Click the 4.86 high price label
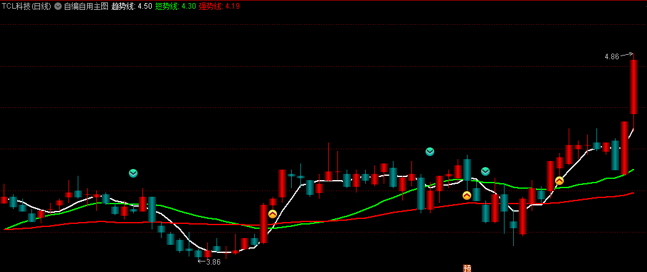This screenshot has width=647, height=272. [x=612, y=57]
